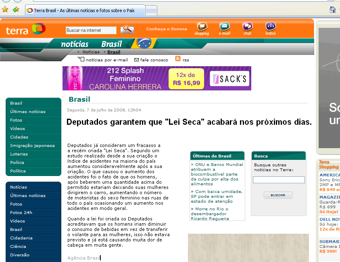Open Vídeos in the green menu
The height and width of the screenshot is (262, 340).
(33, 128)
